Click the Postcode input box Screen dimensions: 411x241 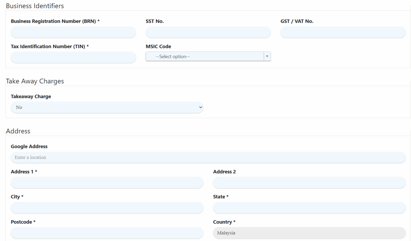107,233
